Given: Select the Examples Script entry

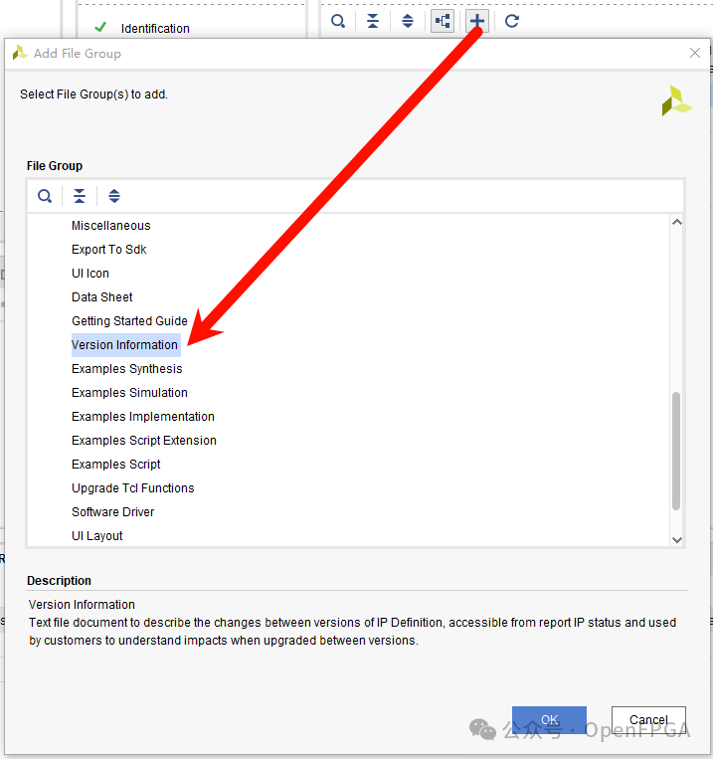Looking at the screenshot, I should [115, 465].
